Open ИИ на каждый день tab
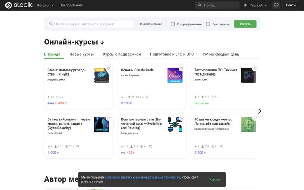Screen dimensions: 304x190 pos(221,54)
